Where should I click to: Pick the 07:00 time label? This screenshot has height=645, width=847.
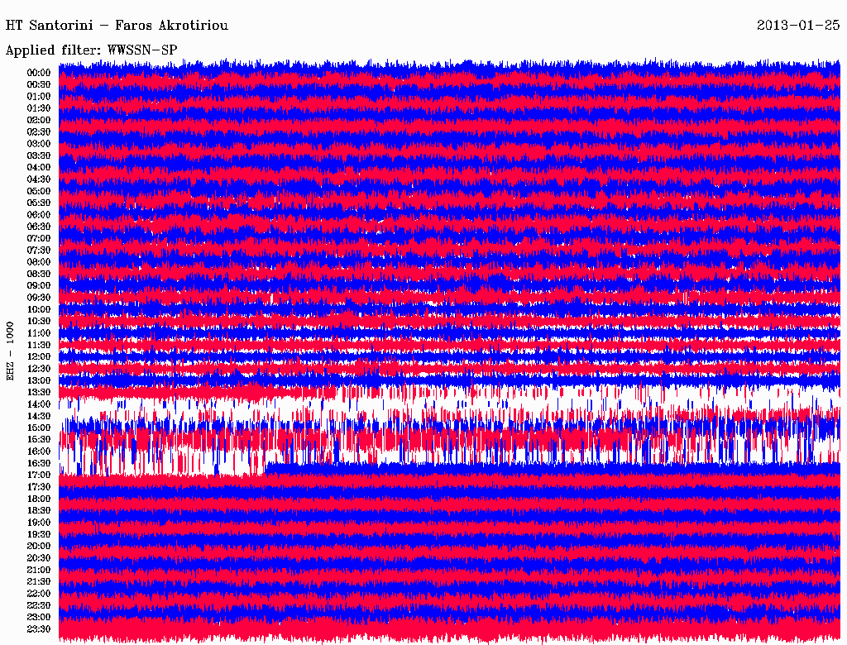pyautogui.click(x=39, y=238)
